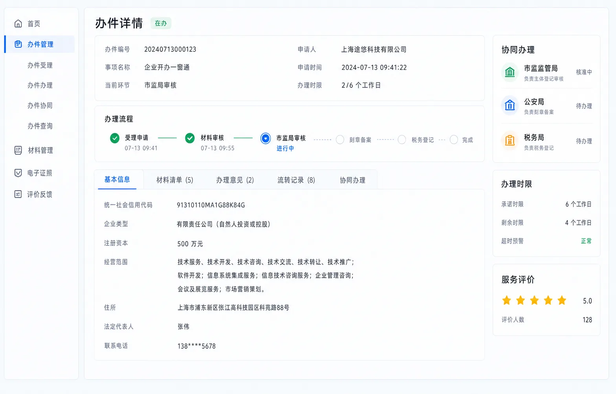Screen dimensions: 616x394
Task: Click the 核准中 status for 市监监管局
Action: [x=584, y=72]
